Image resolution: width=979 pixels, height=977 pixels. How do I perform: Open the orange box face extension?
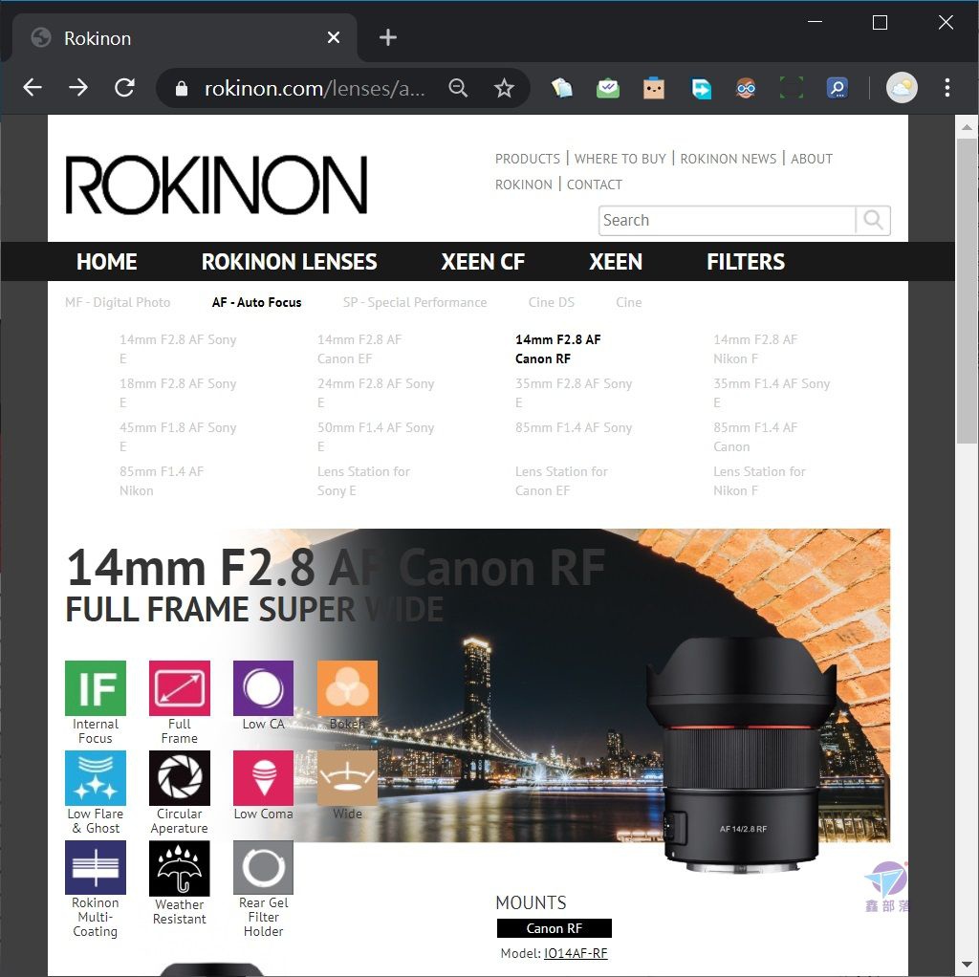pos(654,88)
